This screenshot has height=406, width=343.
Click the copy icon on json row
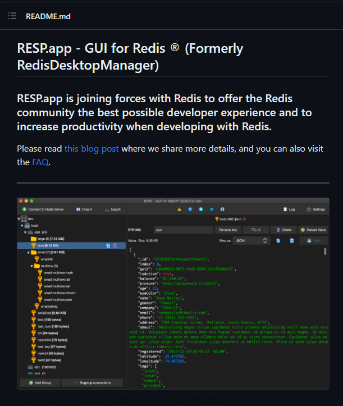pos(108,246)
